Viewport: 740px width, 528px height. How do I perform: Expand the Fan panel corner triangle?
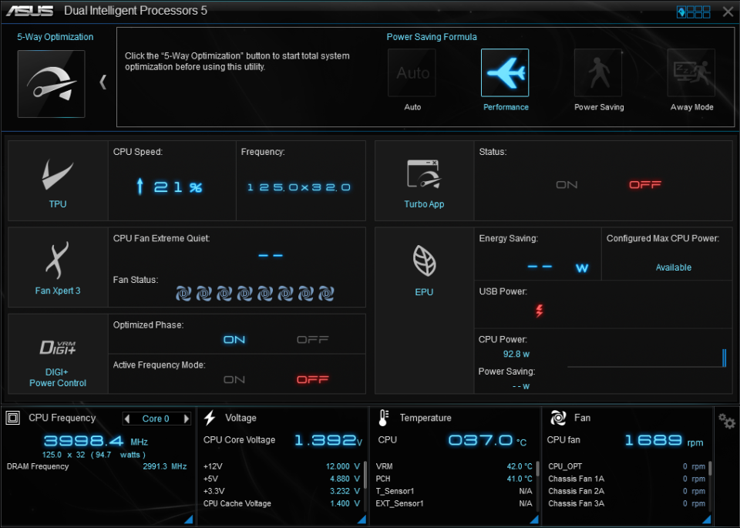[x=707, y=519]
